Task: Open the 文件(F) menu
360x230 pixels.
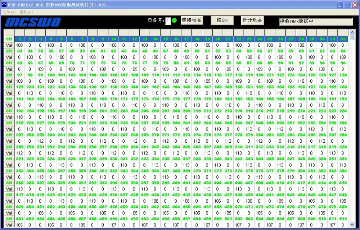Action: click(x=9, y=12)
